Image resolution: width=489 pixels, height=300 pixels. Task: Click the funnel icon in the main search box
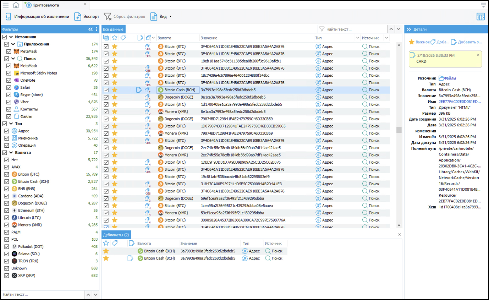tap(322, 29)
